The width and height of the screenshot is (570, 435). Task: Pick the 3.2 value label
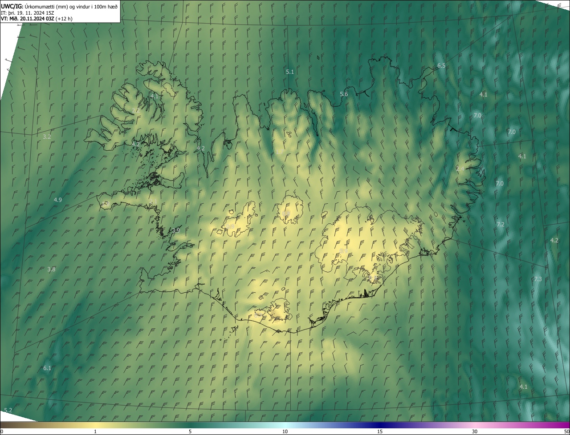click(x=47, y=137)
